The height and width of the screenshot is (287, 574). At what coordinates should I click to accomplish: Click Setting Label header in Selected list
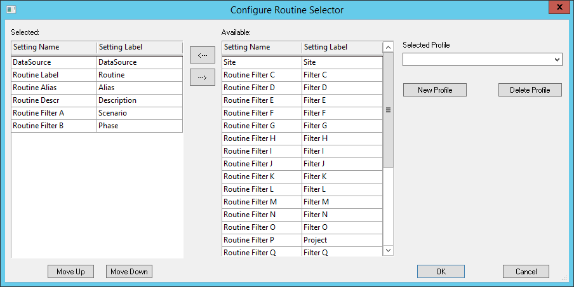pyautogui.click(x=139, y=47)
